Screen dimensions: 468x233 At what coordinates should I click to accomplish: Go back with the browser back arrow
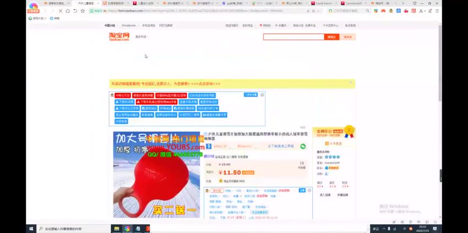[46, 11]
